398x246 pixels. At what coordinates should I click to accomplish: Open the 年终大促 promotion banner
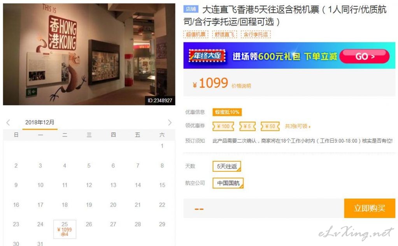[x=289, y=56]
